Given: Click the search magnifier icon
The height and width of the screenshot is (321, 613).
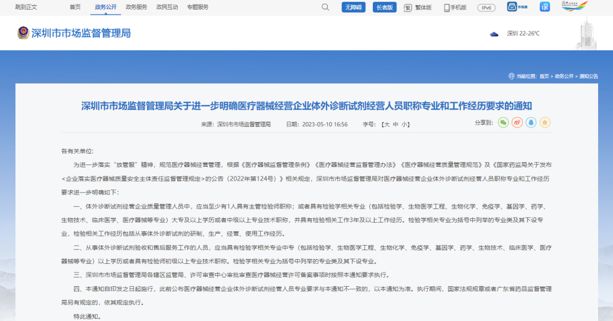Looking at the screenshot, I should [x=325, y=7].
